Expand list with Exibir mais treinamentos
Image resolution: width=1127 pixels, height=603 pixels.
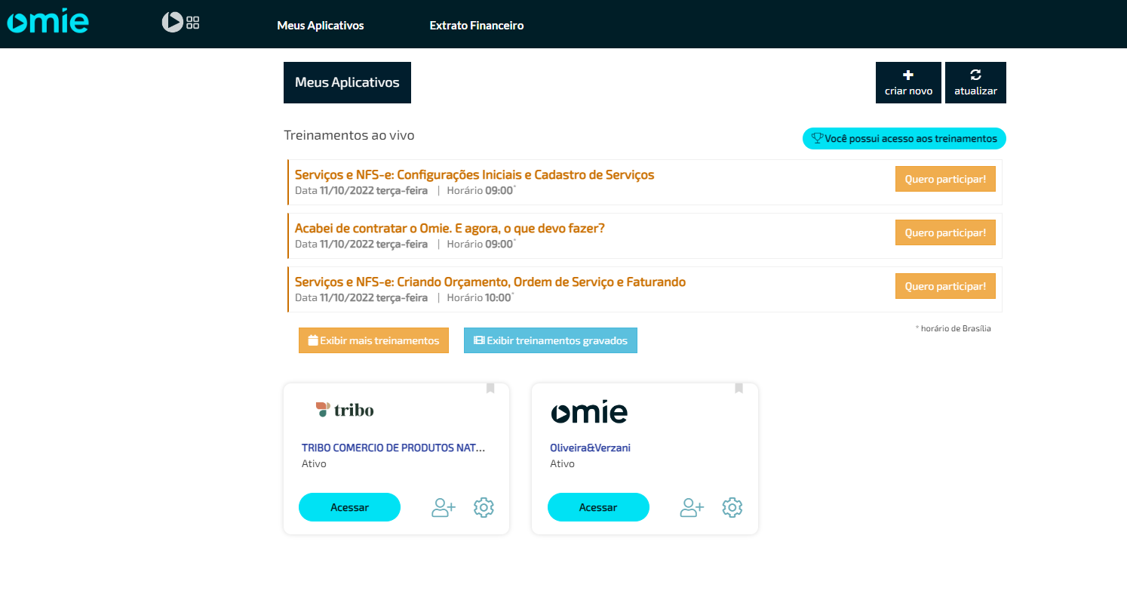tap(373, 340)
